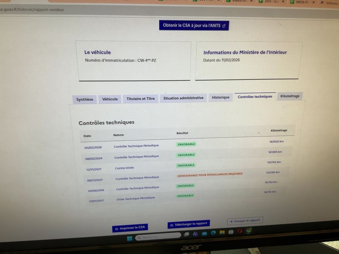Close the WKDA FR browser tab
This screenshot has width=339, height=254.
pos(313,2)
